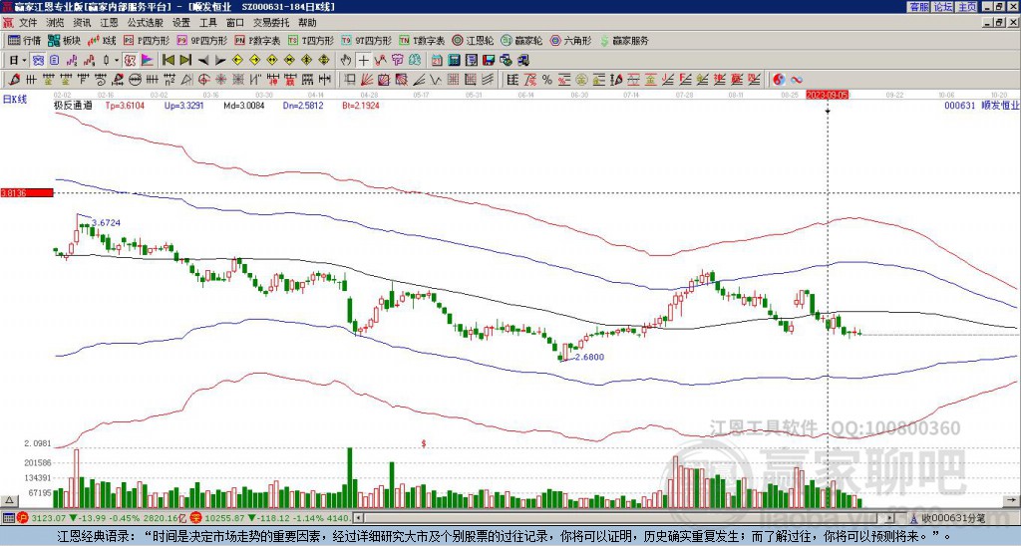The image size is (1021, 546).
Task: Jump to last bar with skip-end arrow
Action: point(185,61)
